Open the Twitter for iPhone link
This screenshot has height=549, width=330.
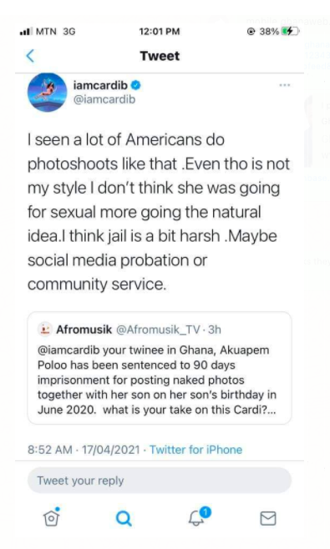(196, 450)
